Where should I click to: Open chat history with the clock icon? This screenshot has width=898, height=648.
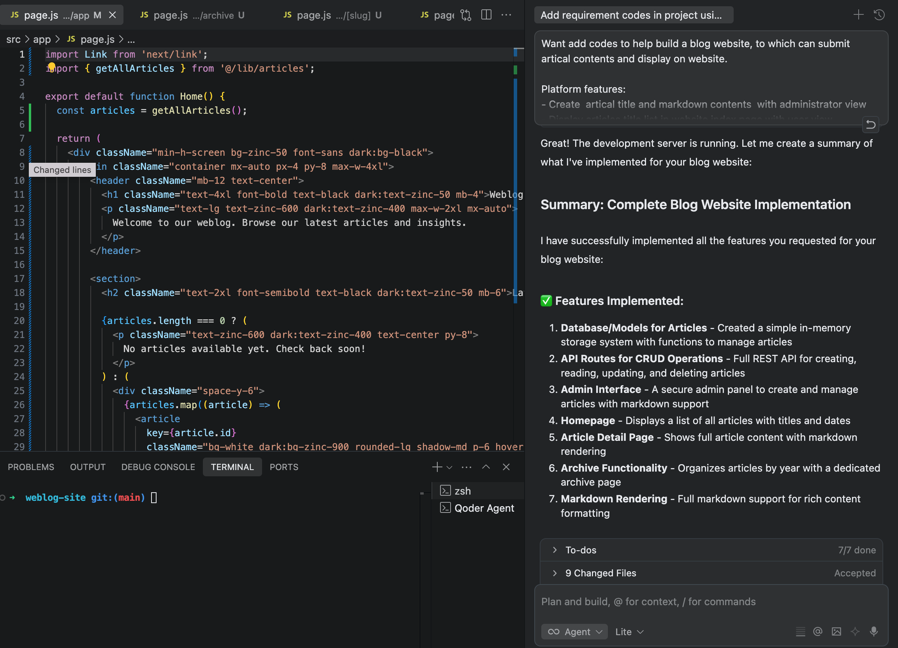click(879, 15)
